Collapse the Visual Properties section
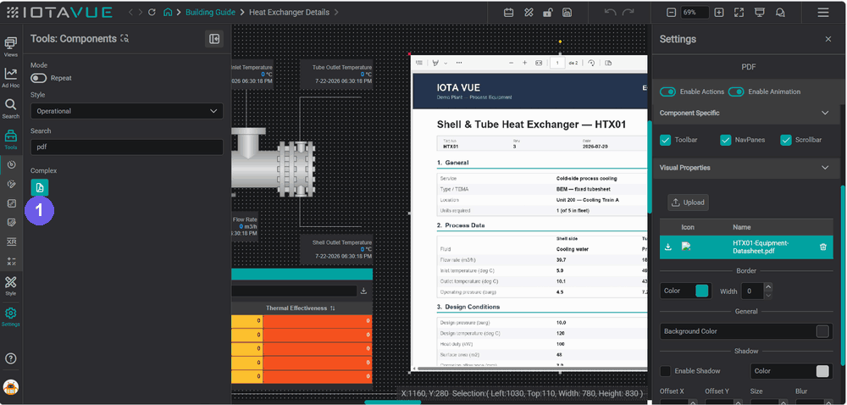The width and height of the screenshot is (847, 405). [825, 168]
